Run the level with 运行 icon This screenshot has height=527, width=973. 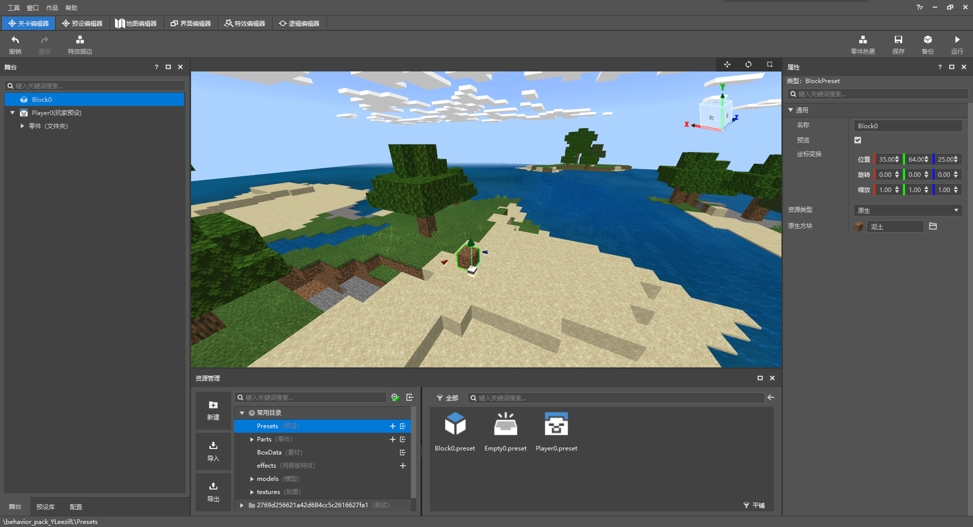coord(957,41)
